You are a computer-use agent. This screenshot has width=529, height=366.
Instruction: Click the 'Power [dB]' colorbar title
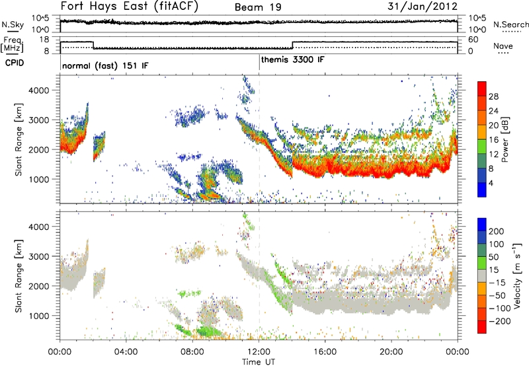(505, 139)
